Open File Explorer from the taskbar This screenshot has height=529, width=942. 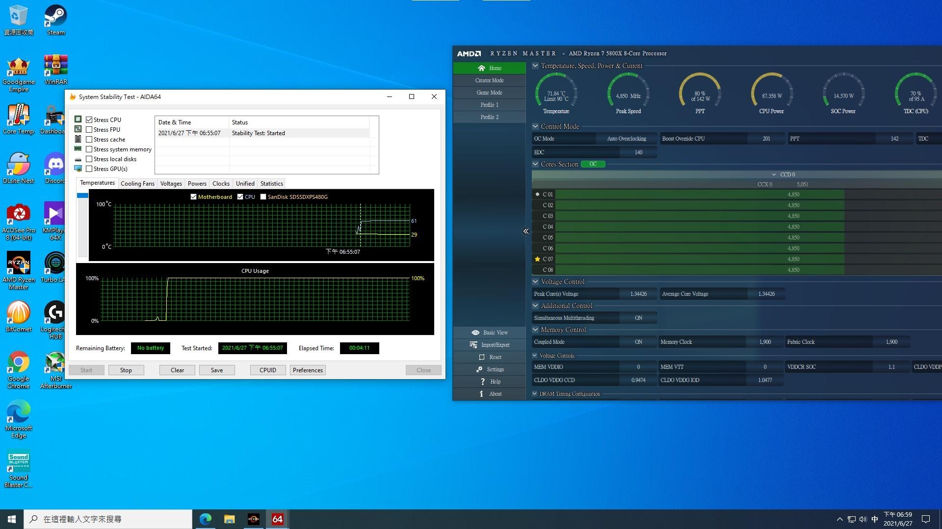229,519
